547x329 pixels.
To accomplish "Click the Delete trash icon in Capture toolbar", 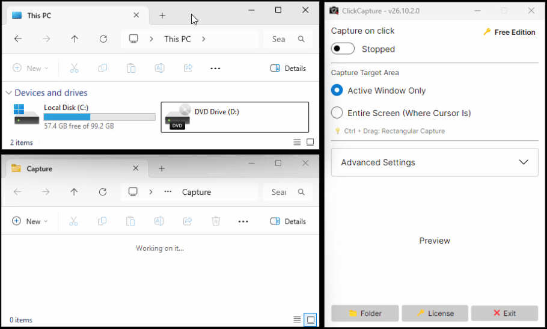I will coord(216,221).
